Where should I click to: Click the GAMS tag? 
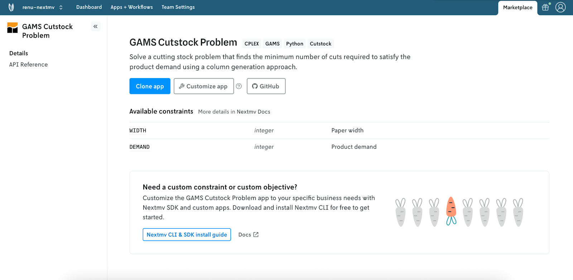point(273,44)
